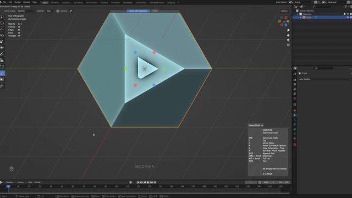Open the Mirror mode Modifier dropdown
The width and height of the screenshot is (352, 198).
26,11
